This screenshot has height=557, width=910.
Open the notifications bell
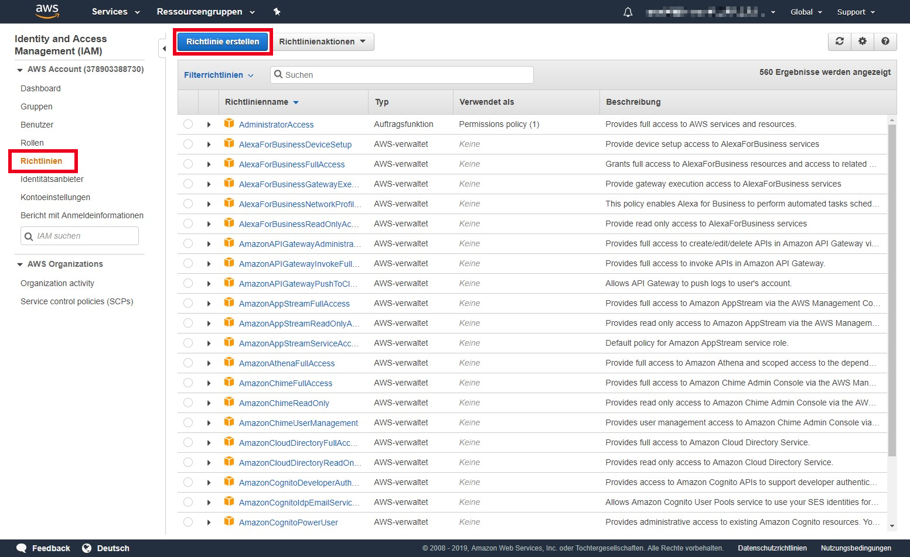point(628,12)
